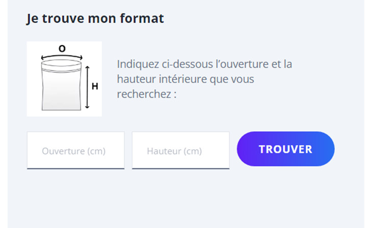The image size is (372, 228).
Task: Click the bottom edge of the bag
Action: click(62, 110)
